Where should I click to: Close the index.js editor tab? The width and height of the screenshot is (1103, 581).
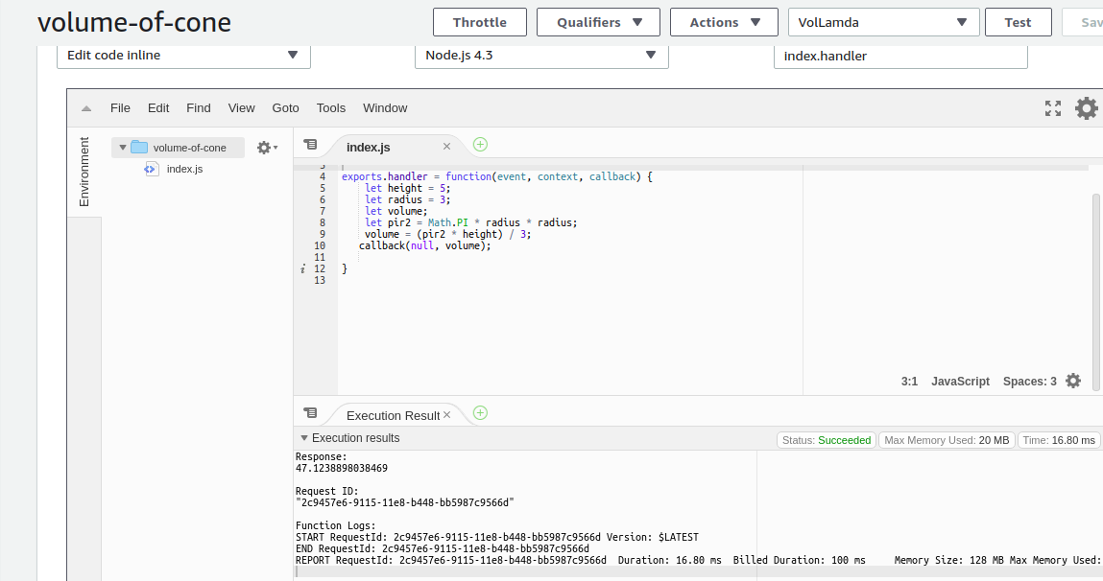[x=446, y=147]
